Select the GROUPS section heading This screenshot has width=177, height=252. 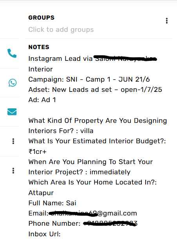pyautogui.click(x=42, y=18)
